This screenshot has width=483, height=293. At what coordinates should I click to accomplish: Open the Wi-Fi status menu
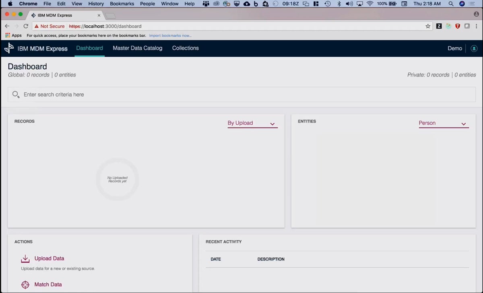tap(370, 4)
